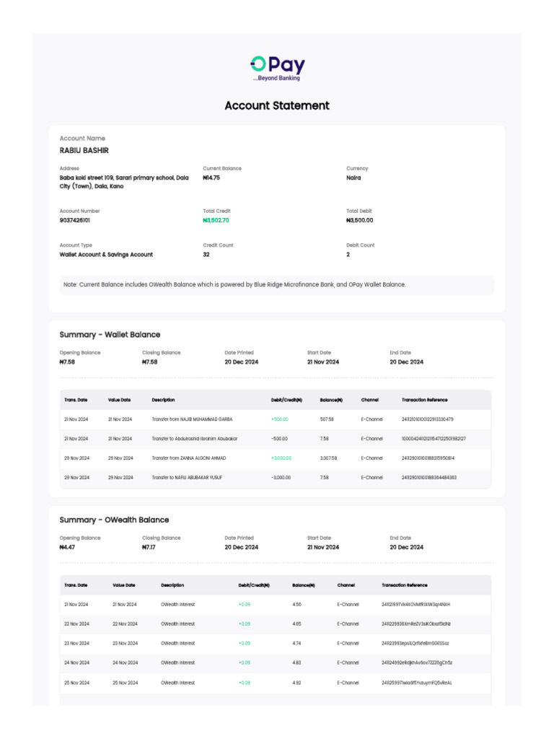Click reference starting with '10000424'
The width and height of the screenshot is (554, 739).
click(x=434, y=438)
